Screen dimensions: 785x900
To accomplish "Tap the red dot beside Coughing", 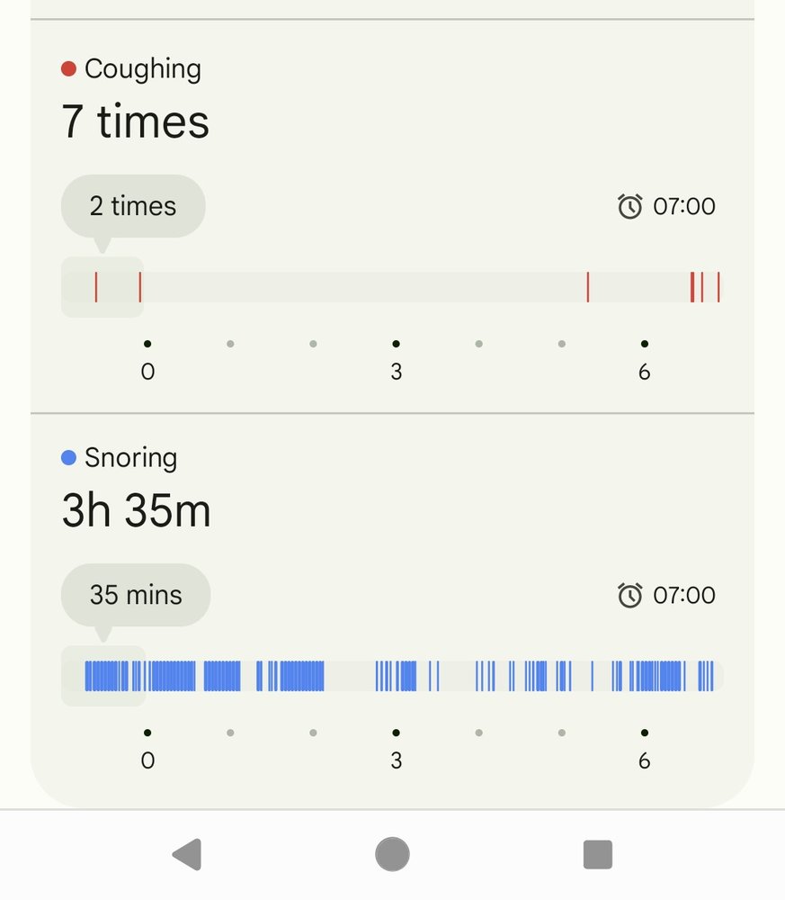I will [x=68, y=69].
